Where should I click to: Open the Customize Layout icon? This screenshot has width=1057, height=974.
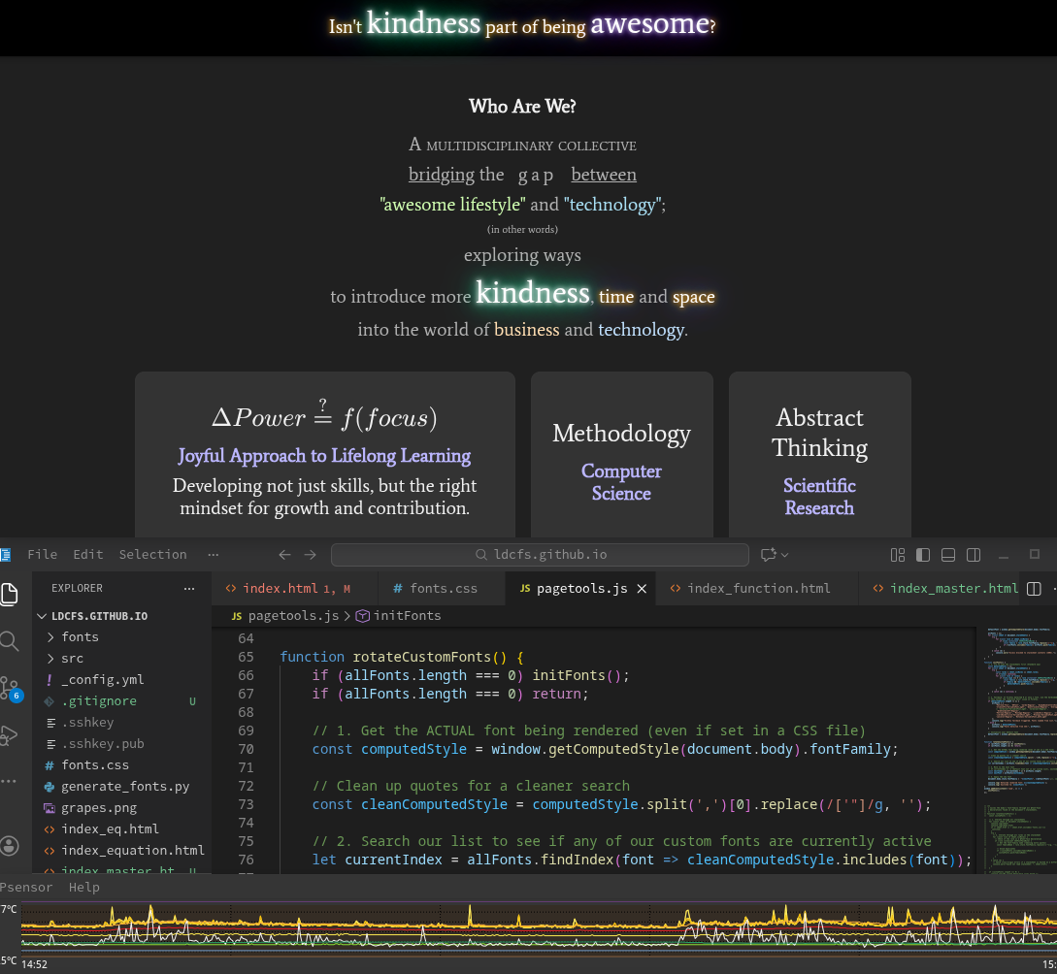tap(898, 555)
